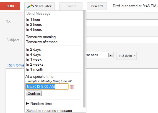Open the Rich formatting link
The width and height of the screenshot is (158, 113).
pyautogui.click(x=16, y=65)
